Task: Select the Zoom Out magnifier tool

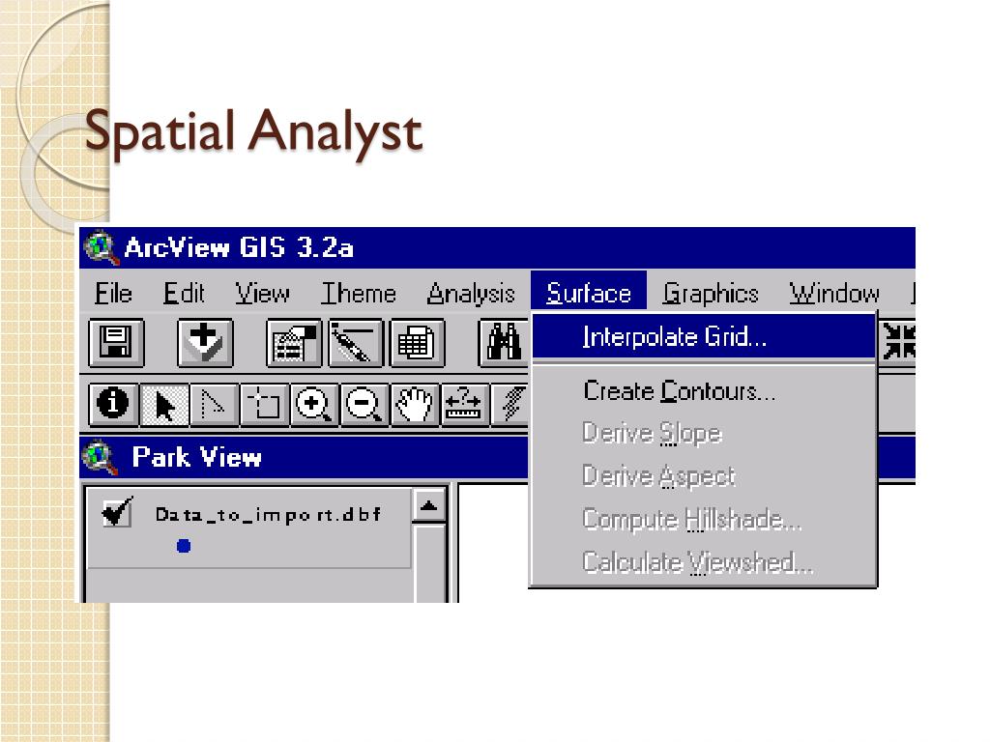Action: click(364, 403)
